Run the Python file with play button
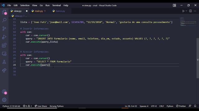The height and width of the screenshot is (111, 199). pyautogui.click(x=183, y=11)
